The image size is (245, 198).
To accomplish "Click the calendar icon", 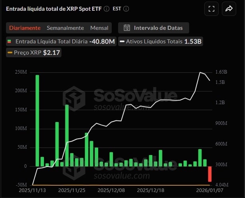I will (127, 28).
